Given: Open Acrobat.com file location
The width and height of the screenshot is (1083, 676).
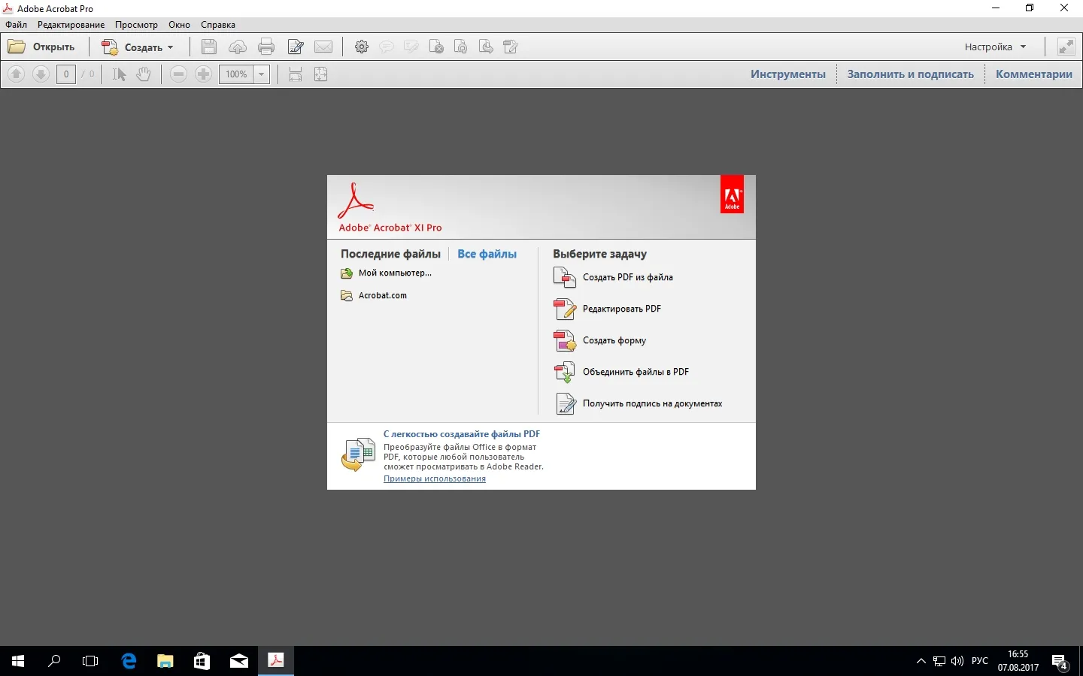Looking at the screenshot, I should (x=374, y=295).
